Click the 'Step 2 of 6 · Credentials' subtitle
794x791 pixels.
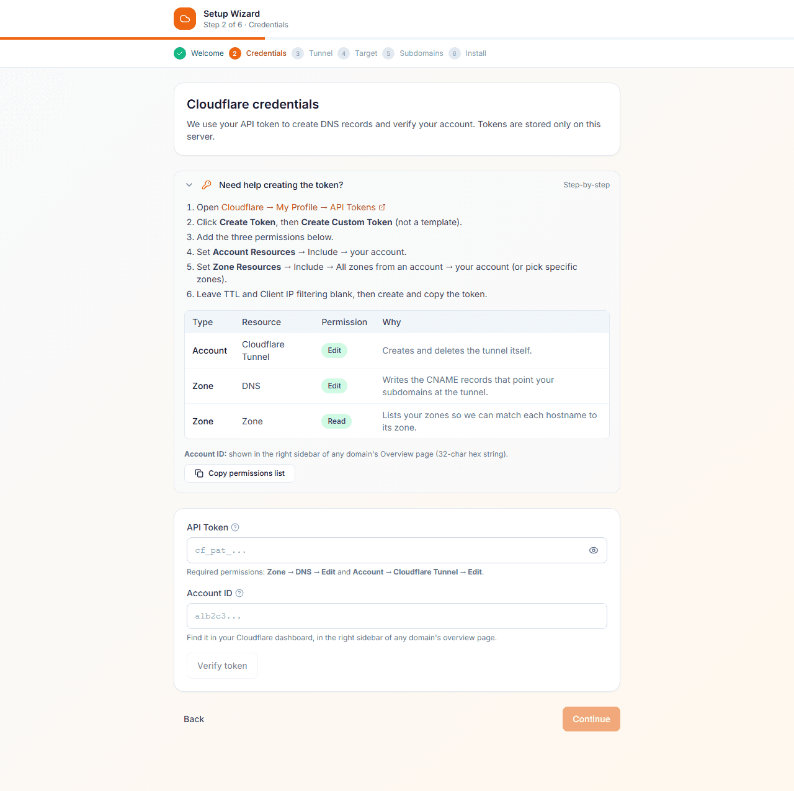[x=246, y=25]
